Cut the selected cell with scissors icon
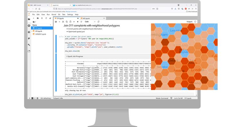 63,22
